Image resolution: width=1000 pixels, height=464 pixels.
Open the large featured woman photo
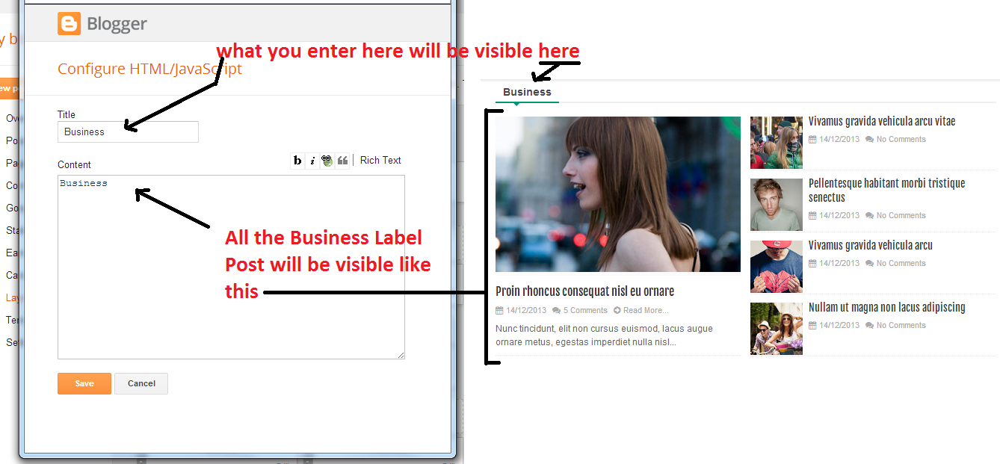pos(618,194)
